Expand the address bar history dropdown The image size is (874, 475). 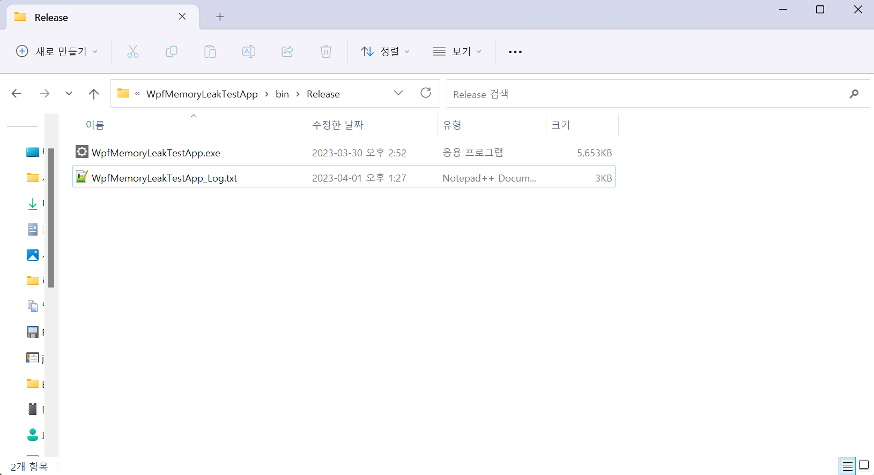(x=398, y=93)
